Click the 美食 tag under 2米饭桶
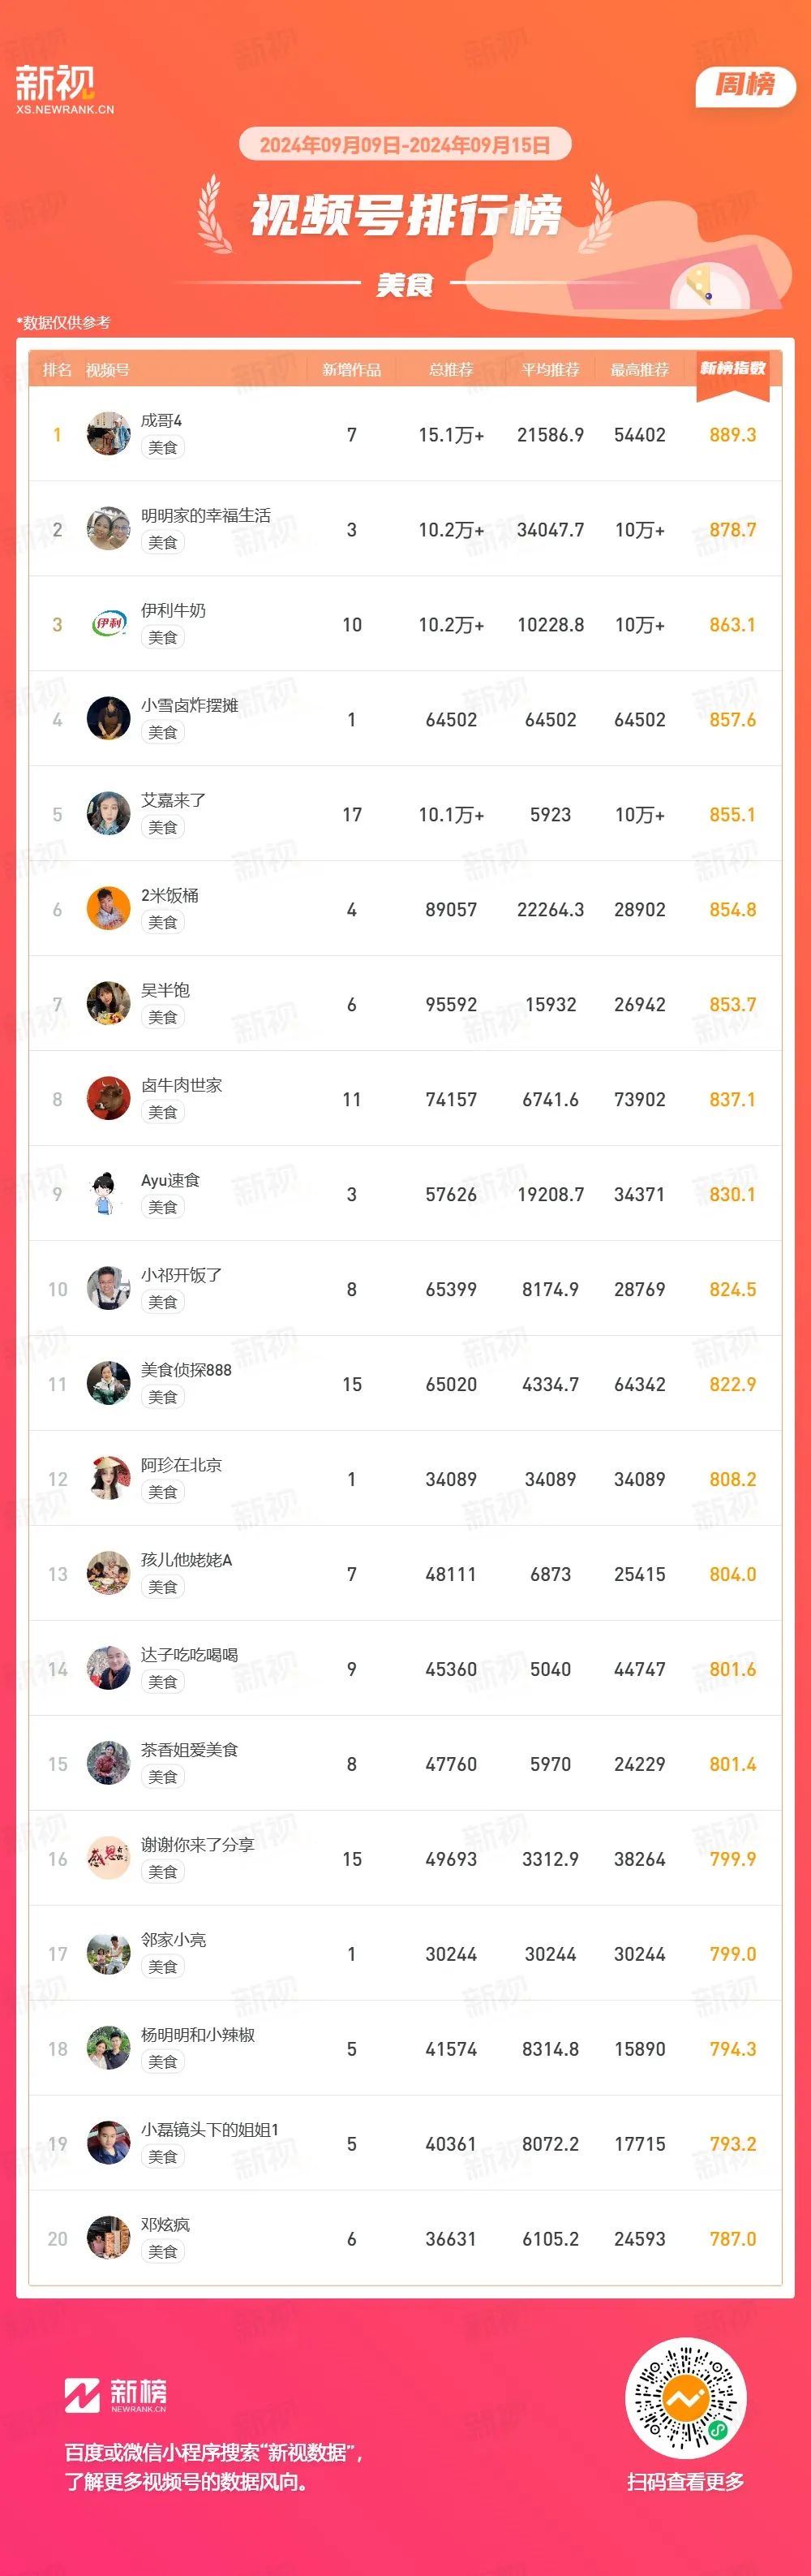This screenshot has width=811, height=2576. [x=163, y=922]
